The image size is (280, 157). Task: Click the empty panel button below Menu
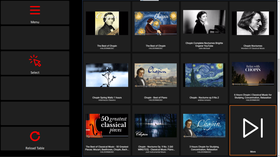35,38
